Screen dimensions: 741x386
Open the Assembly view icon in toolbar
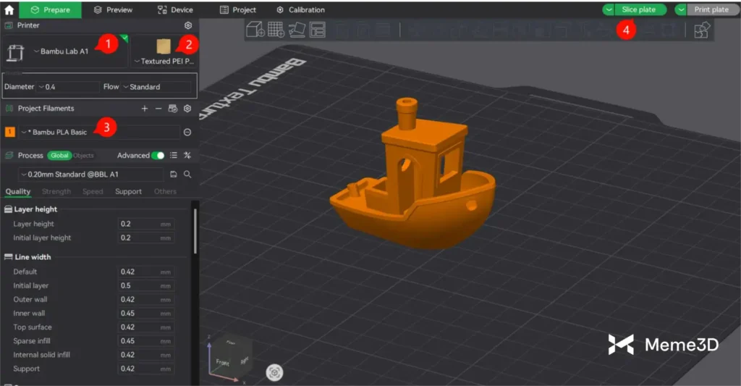[x=702, y=30]
